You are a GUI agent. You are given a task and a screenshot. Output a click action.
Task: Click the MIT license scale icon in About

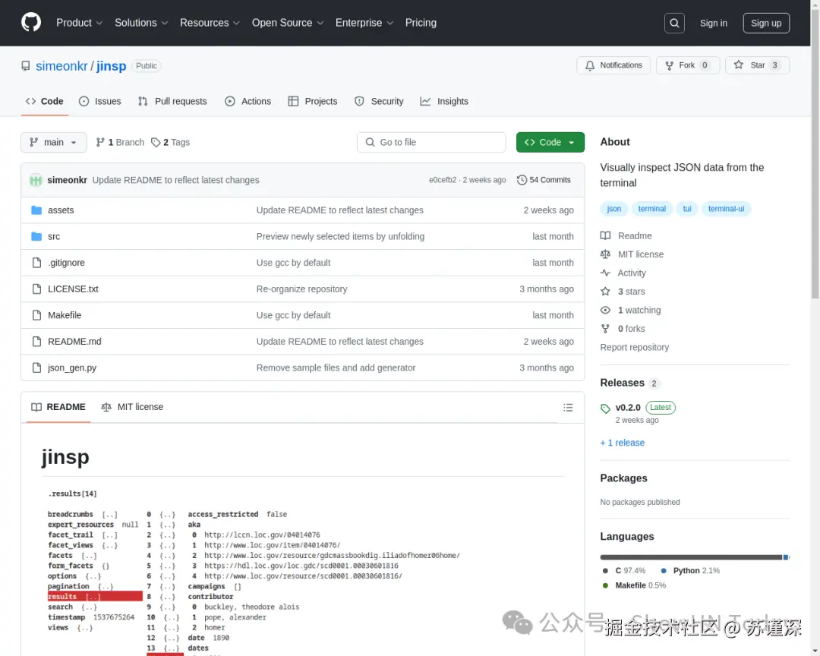click(x=605, y=254)
